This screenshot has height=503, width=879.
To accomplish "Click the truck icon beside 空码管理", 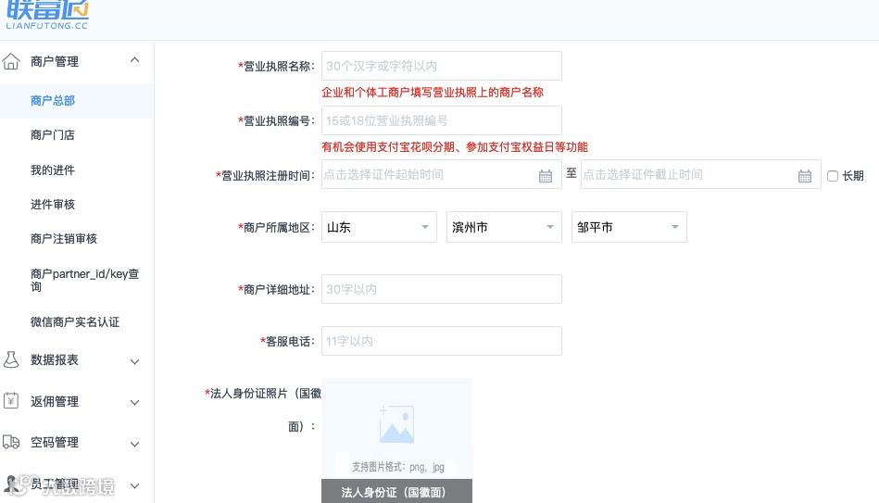I will [11, 442].
